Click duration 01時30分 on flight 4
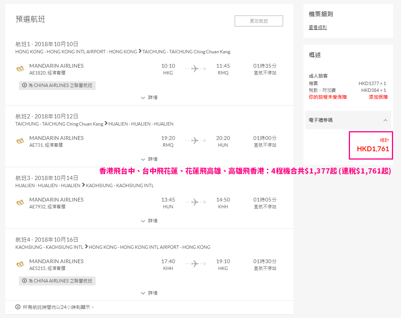 (265, 261)
